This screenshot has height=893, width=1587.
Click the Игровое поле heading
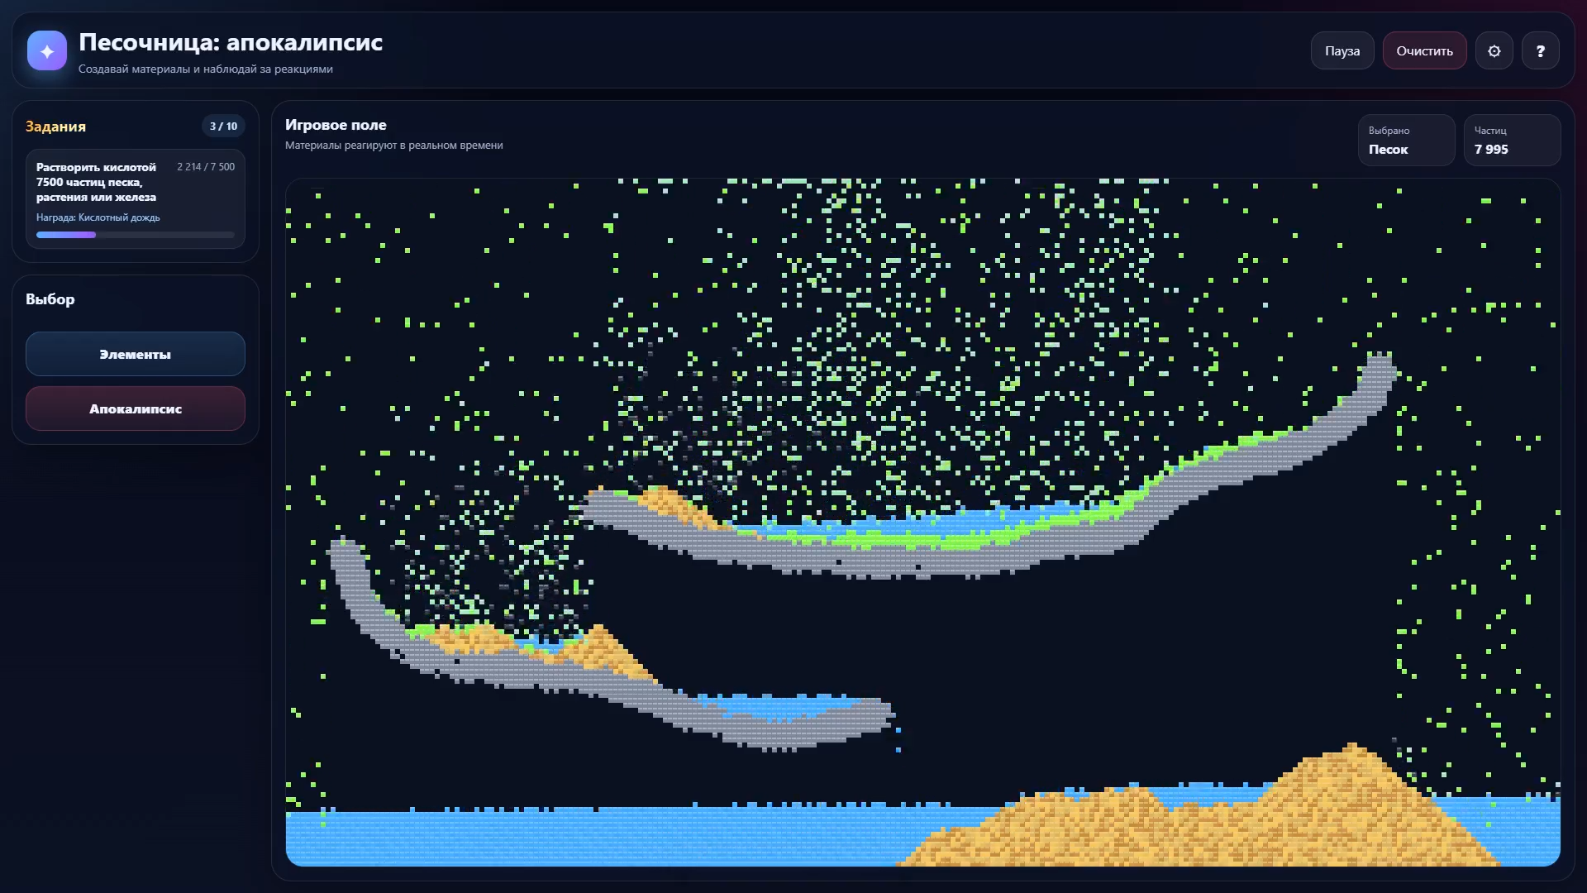(336, 125)
